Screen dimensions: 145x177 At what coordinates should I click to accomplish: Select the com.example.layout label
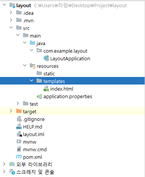pyautogui.click(x=65, y=51)
